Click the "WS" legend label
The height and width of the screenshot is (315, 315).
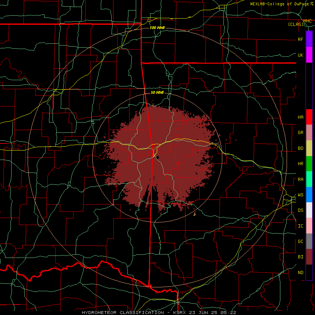click(300, 195)
